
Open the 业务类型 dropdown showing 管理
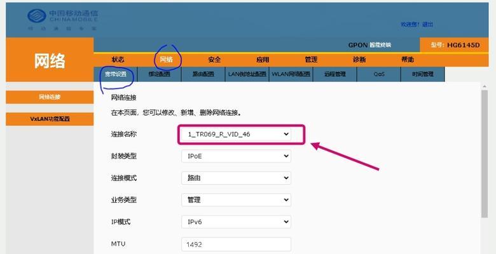(237, 200)
